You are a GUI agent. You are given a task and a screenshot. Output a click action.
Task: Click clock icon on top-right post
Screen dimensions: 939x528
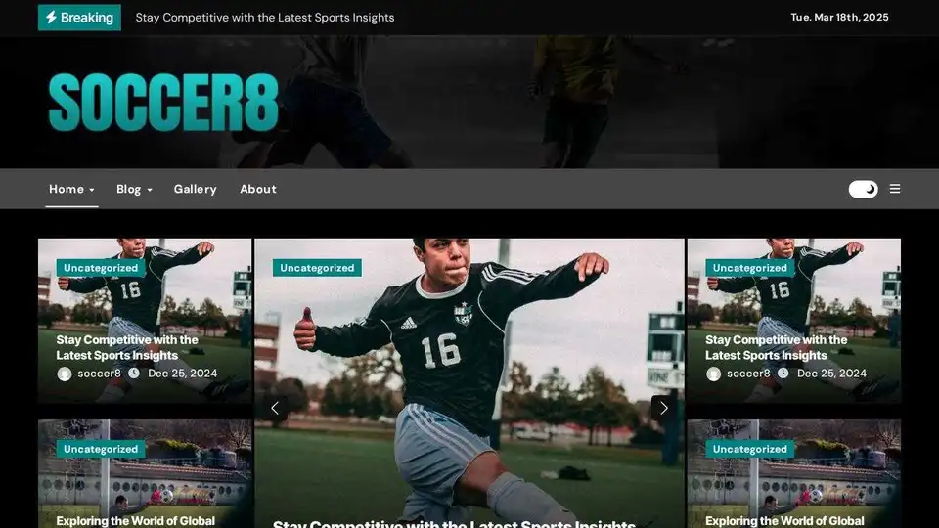coord(783,374)
